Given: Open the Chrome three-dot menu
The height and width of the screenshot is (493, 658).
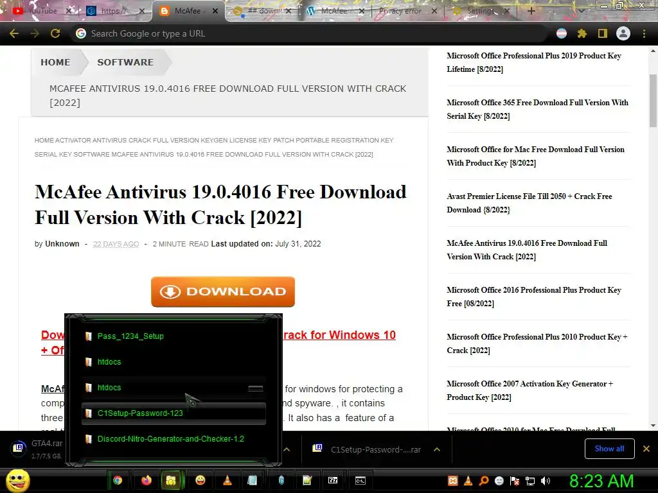Looking at the screenshot, I should click(x=644, y=33).
